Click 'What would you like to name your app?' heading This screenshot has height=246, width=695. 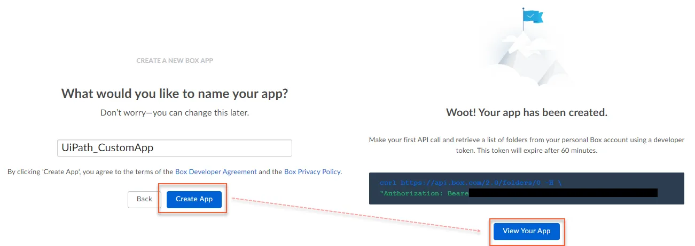click(175, 94)
